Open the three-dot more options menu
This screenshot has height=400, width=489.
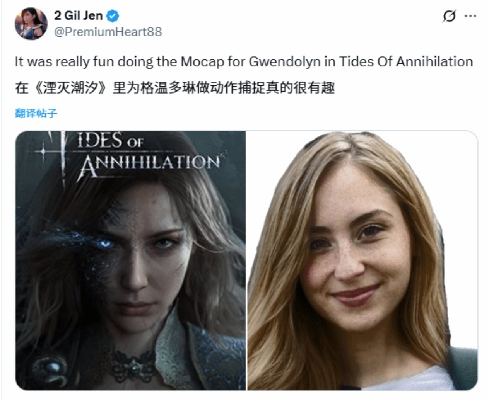click(x=470, y=16)
